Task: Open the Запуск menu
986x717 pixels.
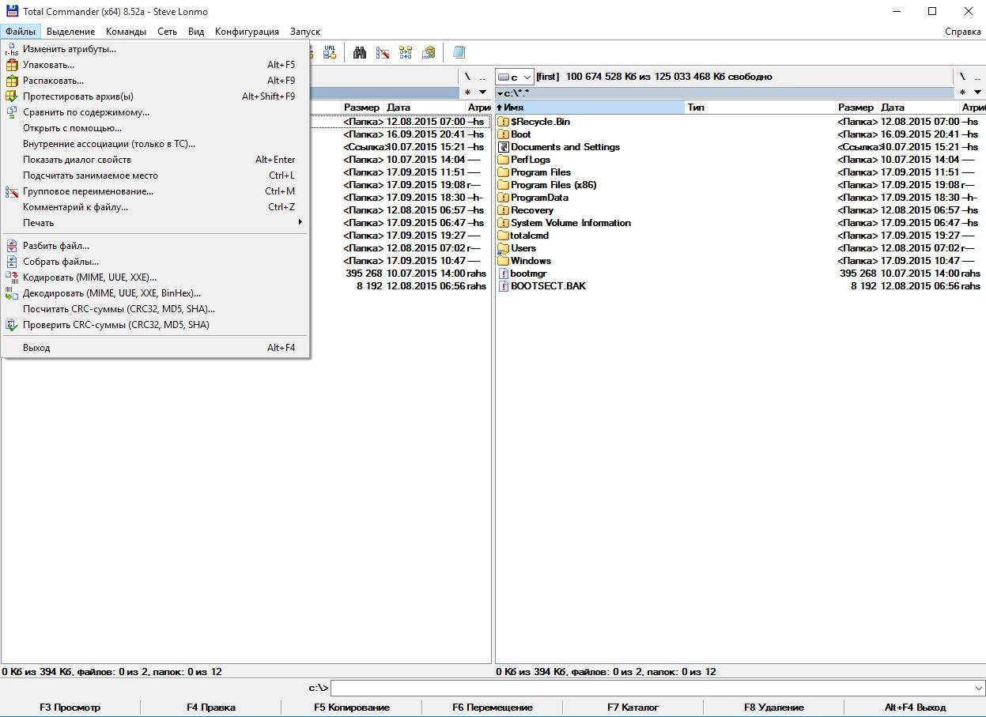Action: pos(305,32)
